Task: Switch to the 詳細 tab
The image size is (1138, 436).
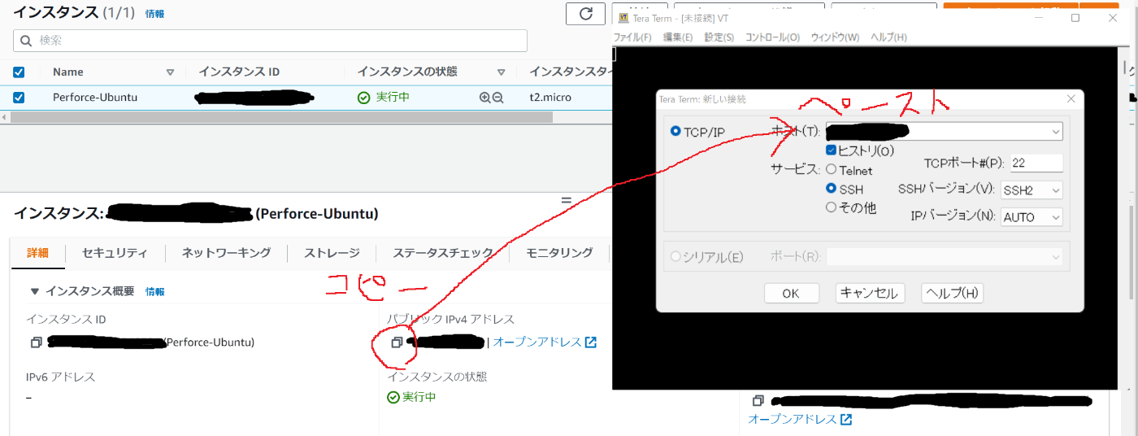Action: tap(38, 253)
